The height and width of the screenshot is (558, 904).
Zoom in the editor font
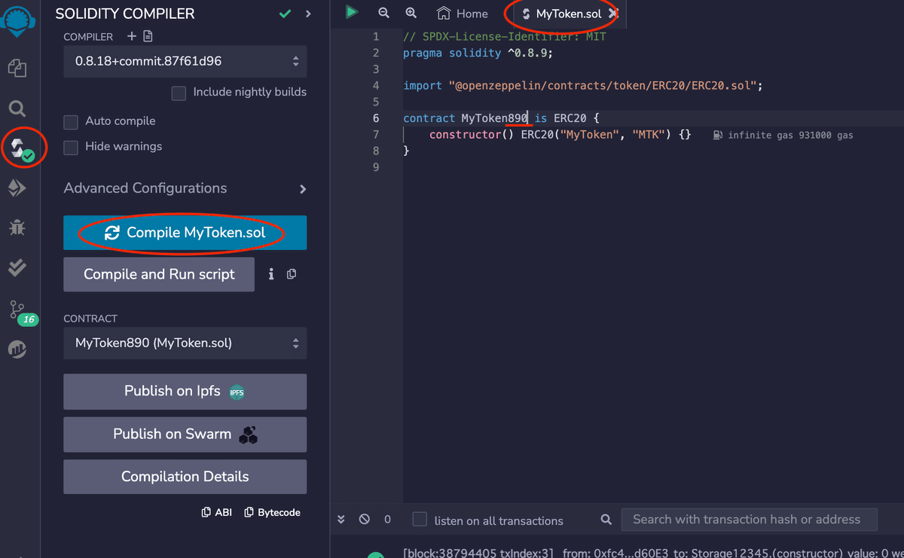coord(411,13)
